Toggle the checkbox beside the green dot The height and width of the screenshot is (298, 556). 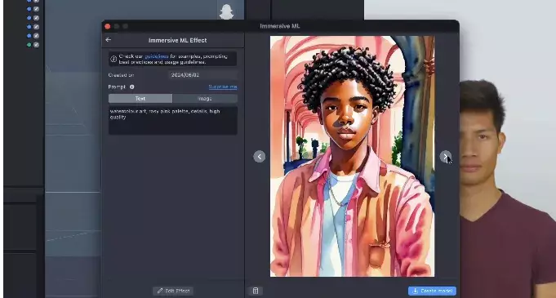[x=36, y=45]
